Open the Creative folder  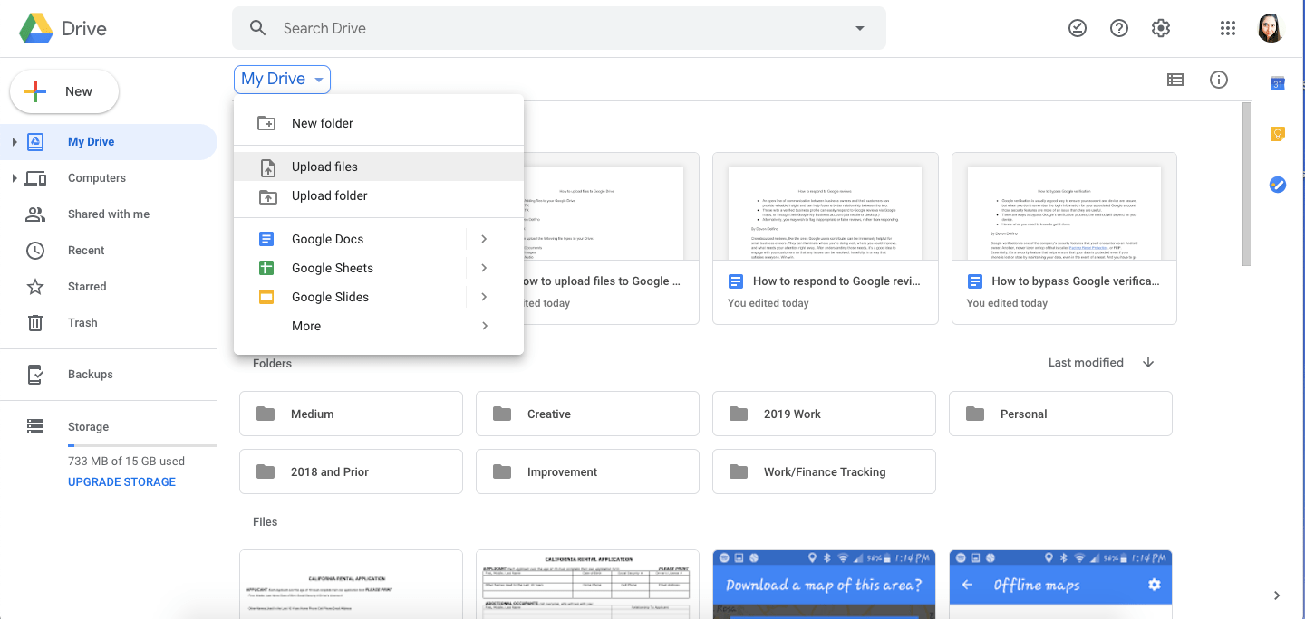click(587, 414)
